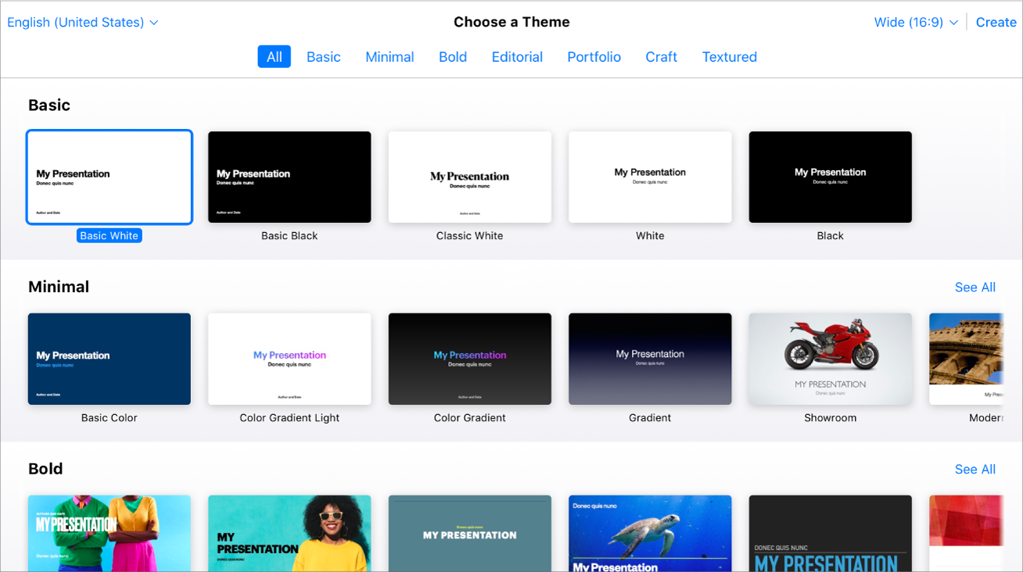Switch to the Basic category tab
Viewport: 1023px width, 572px height.
point(324,57)
